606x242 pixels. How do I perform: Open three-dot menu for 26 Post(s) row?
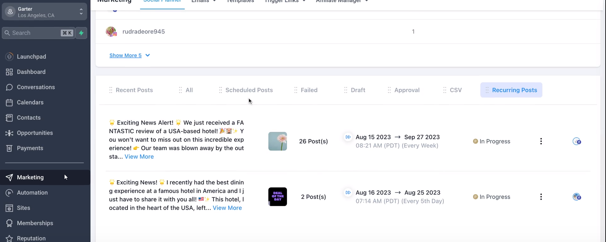pos(541,141)
